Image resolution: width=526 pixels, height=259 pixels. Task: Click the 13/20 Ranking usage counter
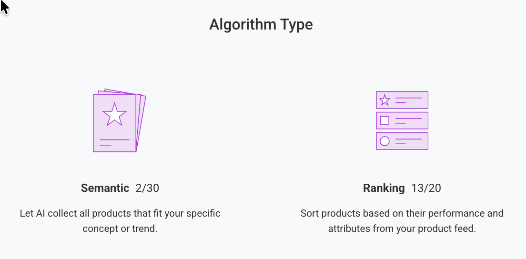(x=426, y=188)
